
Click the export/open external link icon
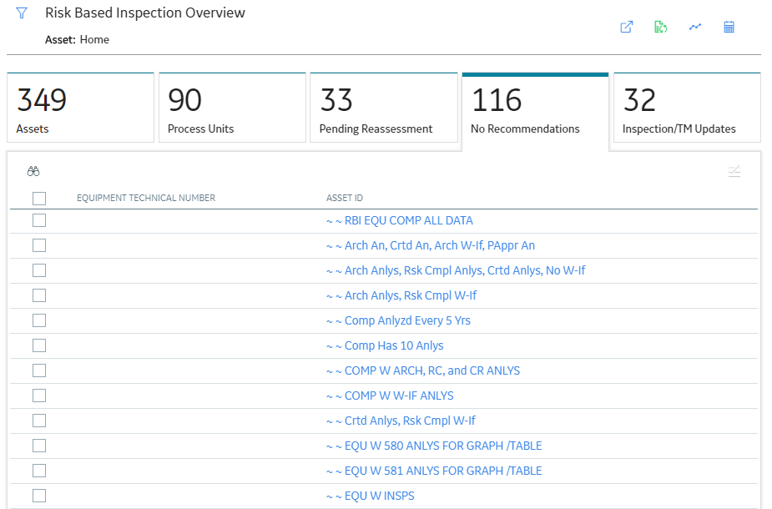click(626, 27)
